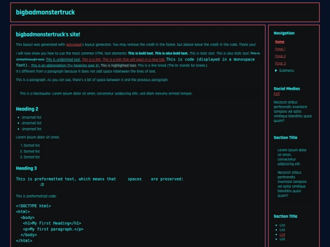This screenshot has height=247, width=330.
Task: Visit the Kofi social media link
Action: 277,94
